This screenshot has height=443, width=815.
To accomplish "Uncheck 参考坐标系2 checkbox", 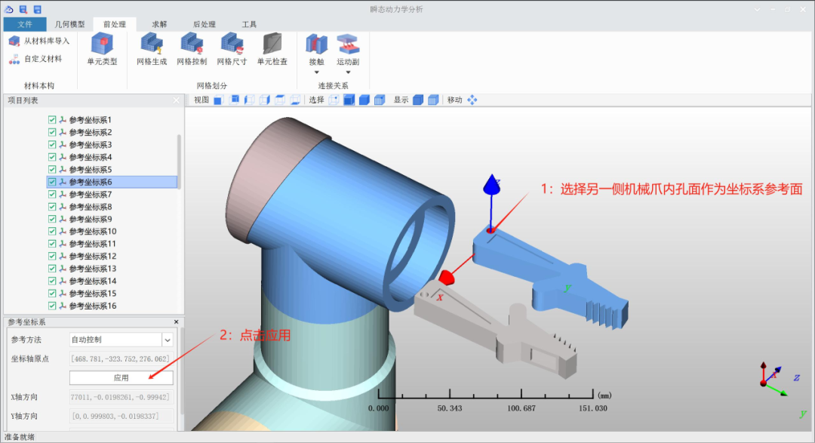I will click(x=52, y=132).
